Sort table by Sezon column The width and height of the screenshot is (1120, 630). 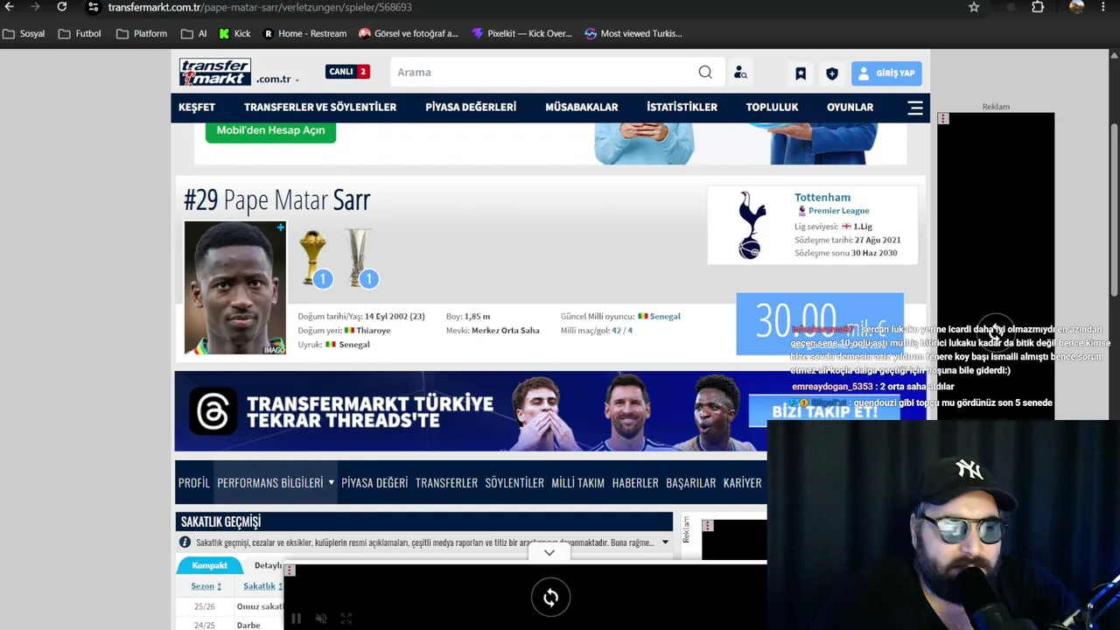[x=206, y=586]
